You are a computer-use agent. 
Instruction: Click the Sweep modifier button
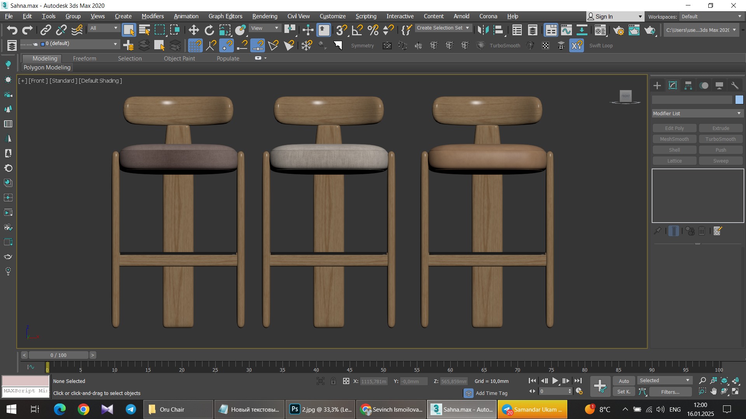pyautogui.click(x=721, y=161)
